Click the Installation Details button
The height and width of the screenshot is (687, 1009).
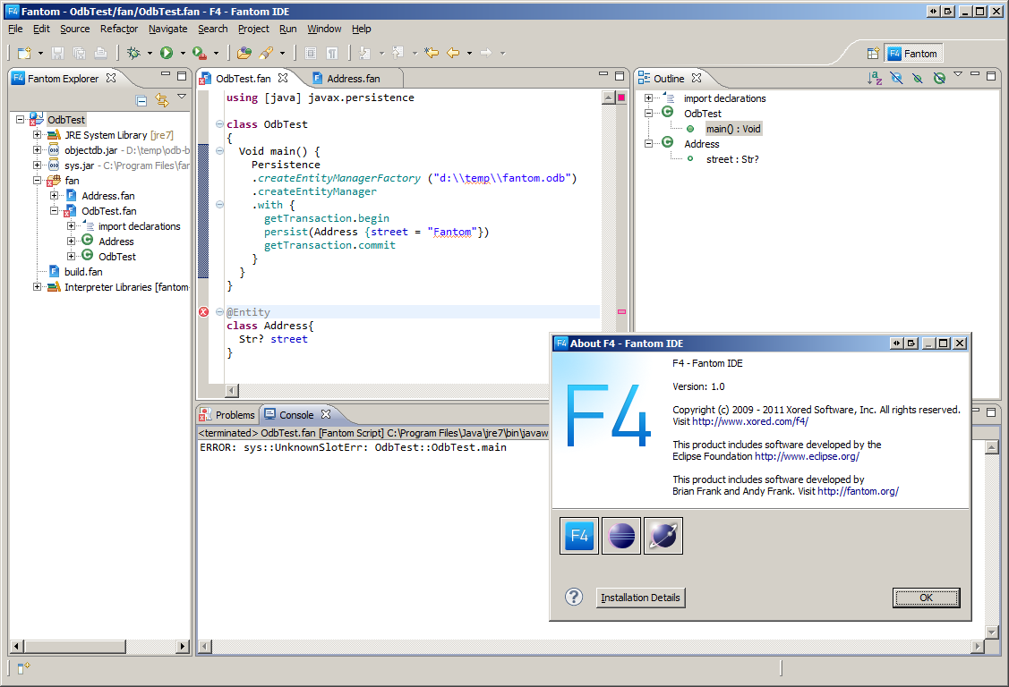640,598
